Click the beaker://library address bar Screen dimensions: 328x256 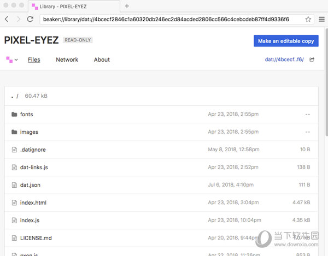(x=177, y=20)
